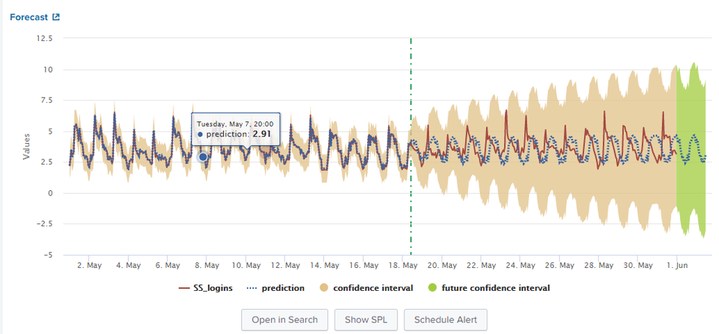Toggle the prediction series label in legend
This screenshot has height=334, width=719.
coord(284,288)
